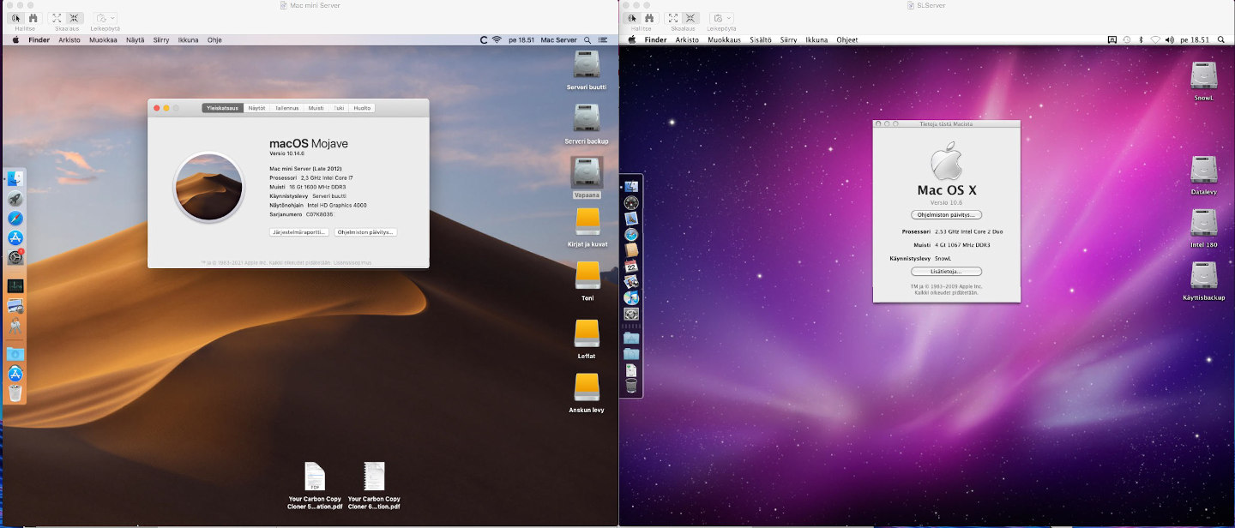Launch Launchpad from the Mojave dock
The height and width of the screenshot is (528, 1235).
[15, 199]
